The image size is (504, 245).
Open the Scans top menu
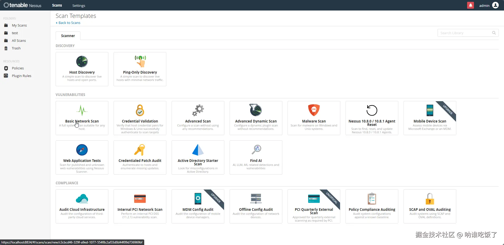(x=57, y=5)
